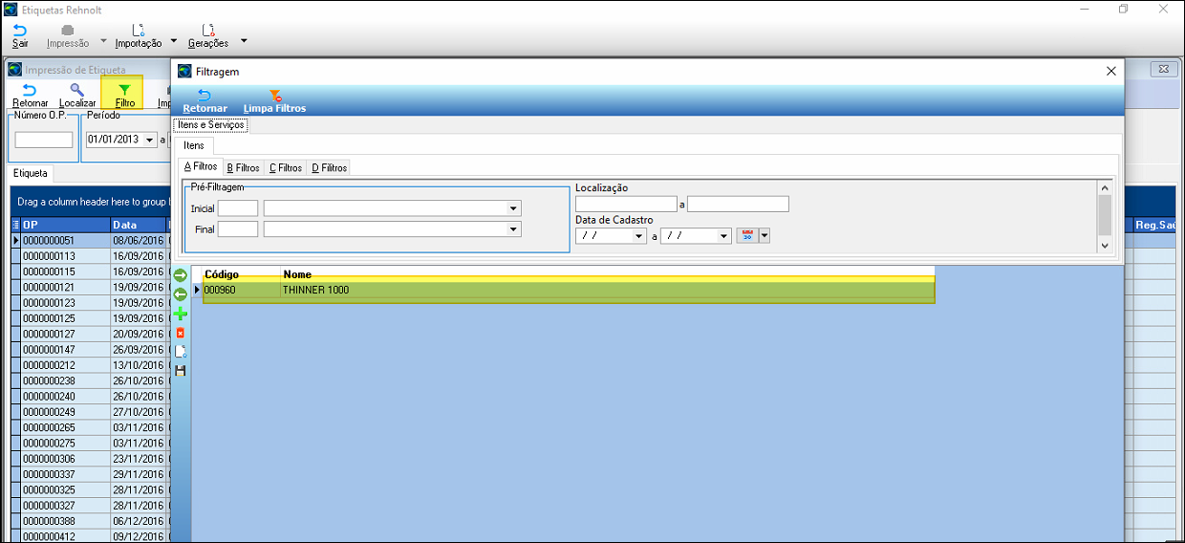The image size is (1185, 543).
Task: Open the Inicial pre-filter dropdown
Action: 513,208
